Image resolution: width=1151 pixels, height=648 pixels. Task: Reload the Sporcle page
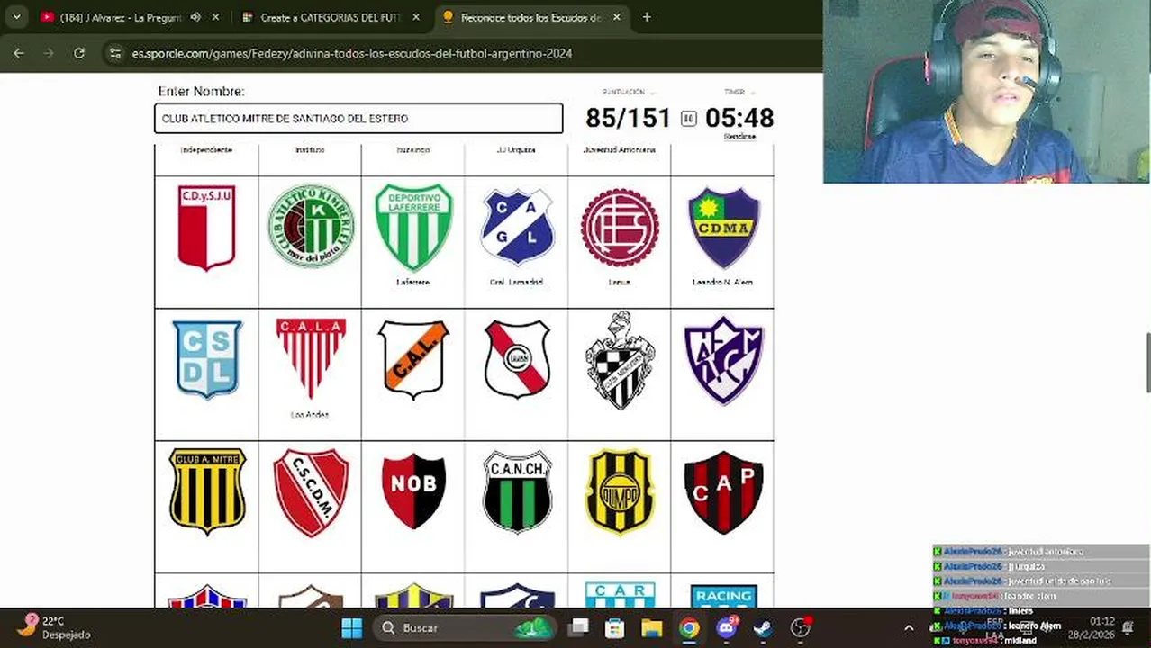point(79,53)
